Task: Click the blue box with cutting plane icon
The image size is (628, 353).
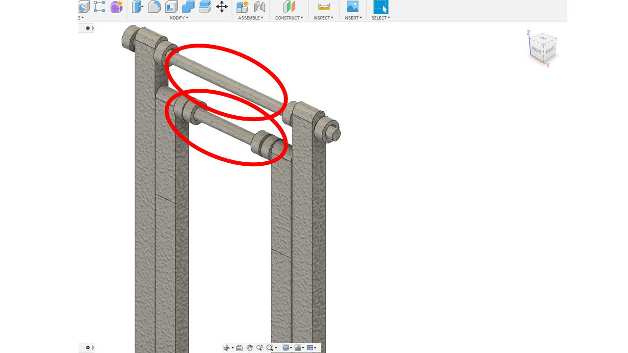Action: [x=205, y=6]
